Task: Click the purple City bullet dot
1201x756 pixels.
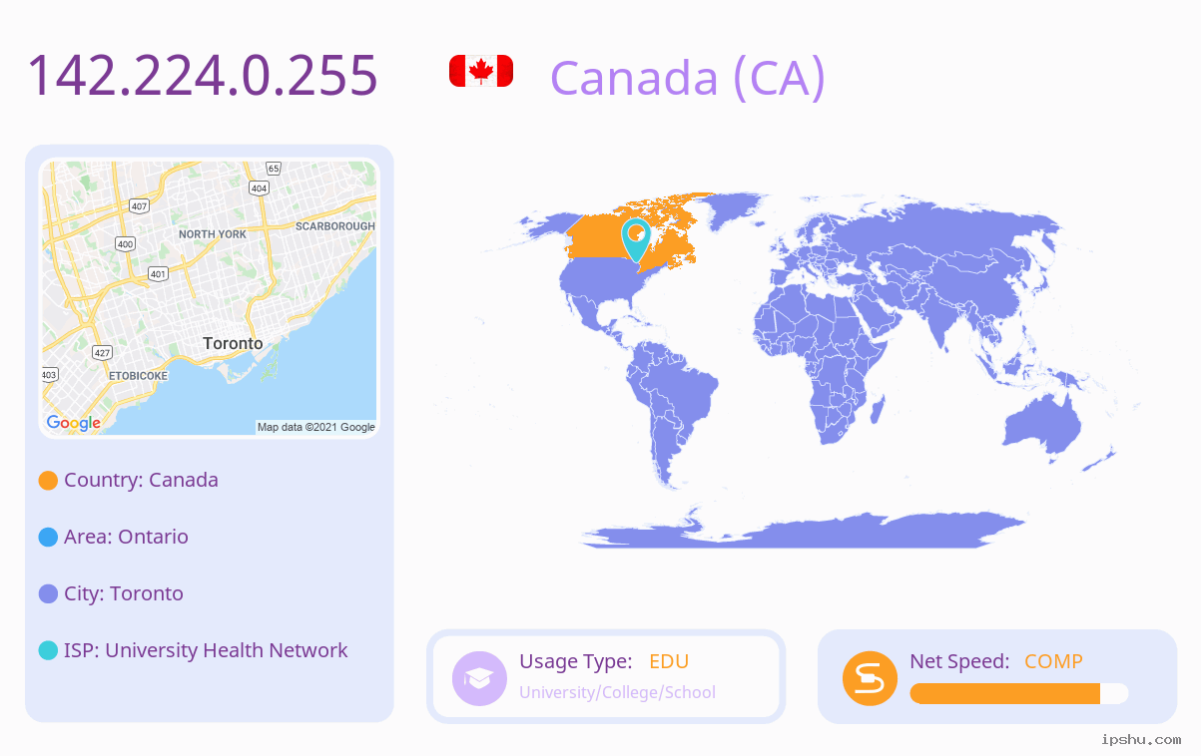Action: tap(48, 594)
